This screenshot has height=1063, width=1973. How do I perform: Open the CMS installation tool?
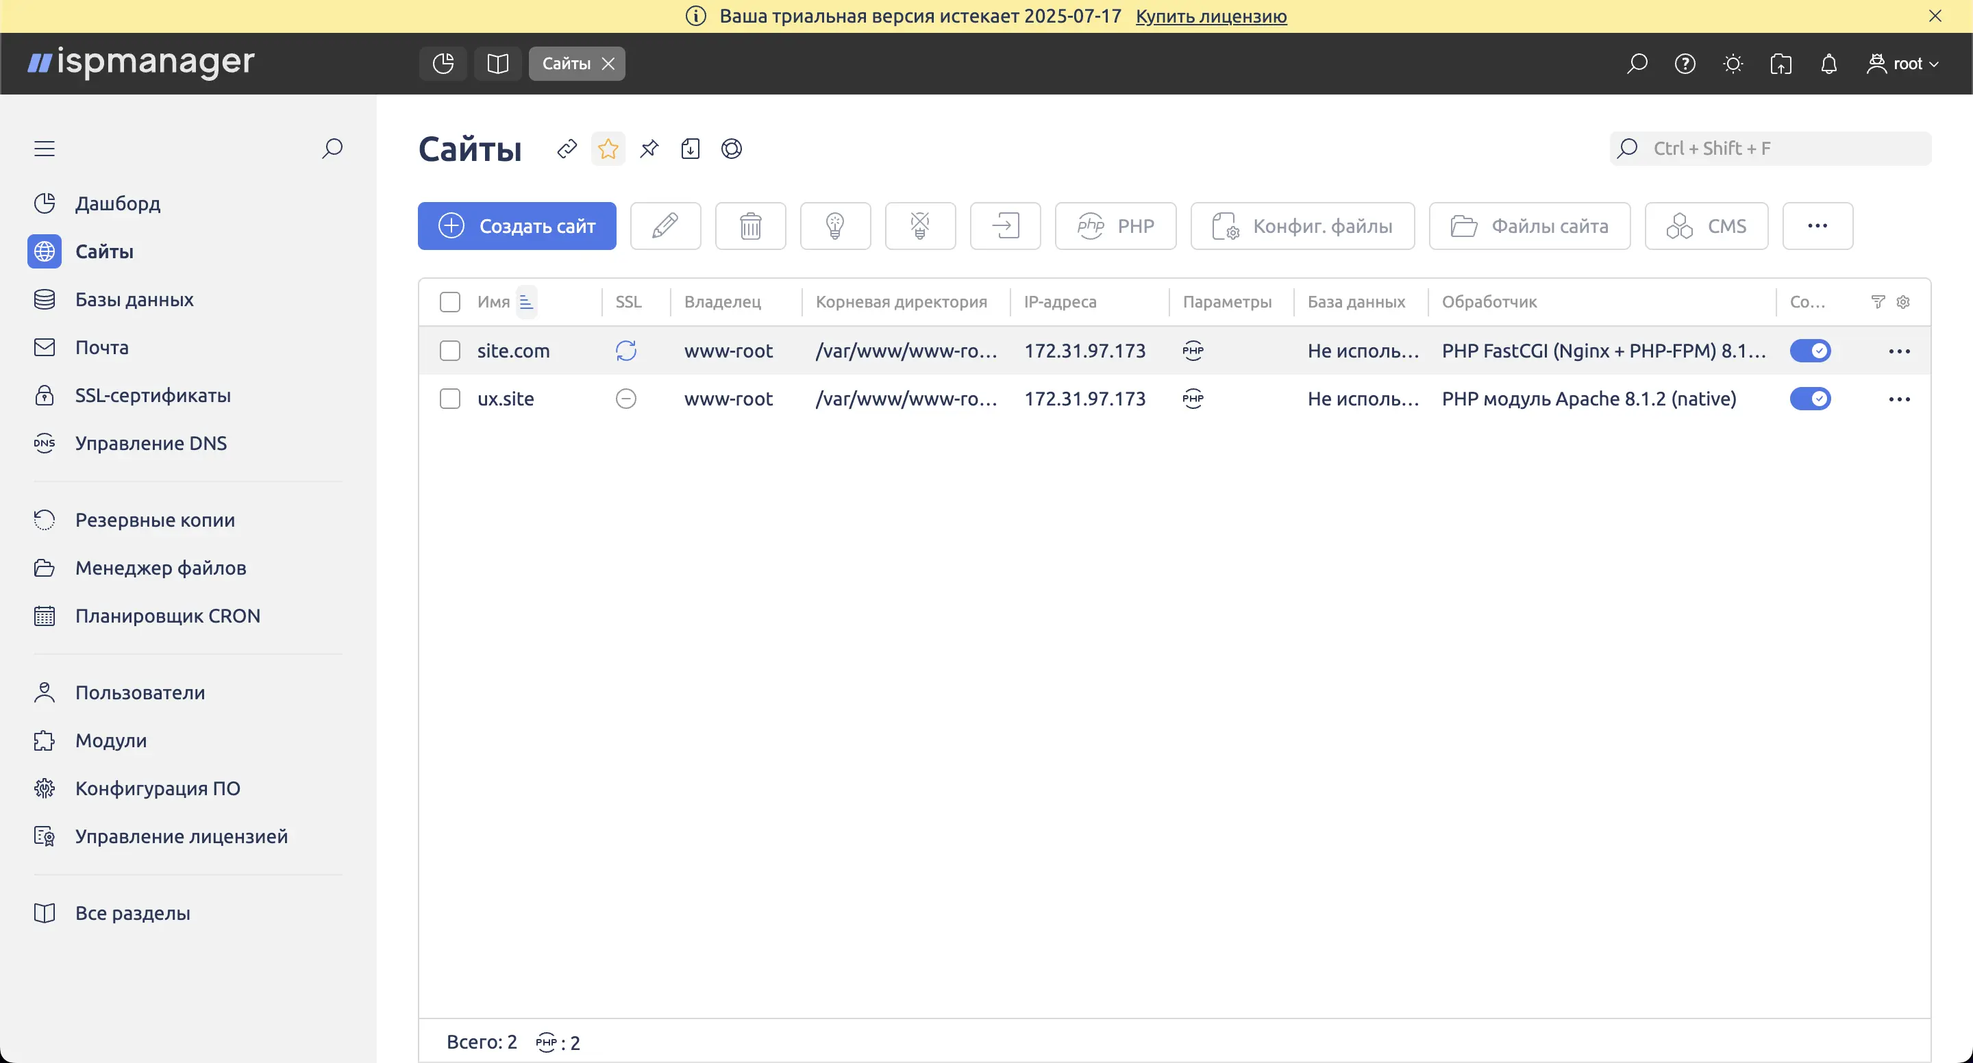(1706, 225)
